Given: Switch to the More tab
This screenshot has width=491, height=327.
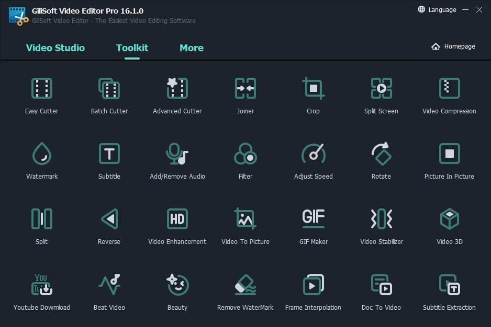Looking at the screenshot, I should pos(192,48).
